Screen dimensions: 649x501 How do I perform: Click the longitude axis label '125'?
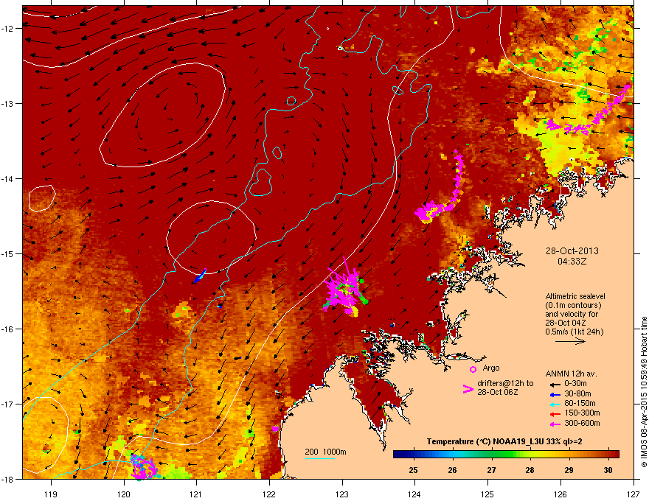pyautogui.click(x=487, y=494)
